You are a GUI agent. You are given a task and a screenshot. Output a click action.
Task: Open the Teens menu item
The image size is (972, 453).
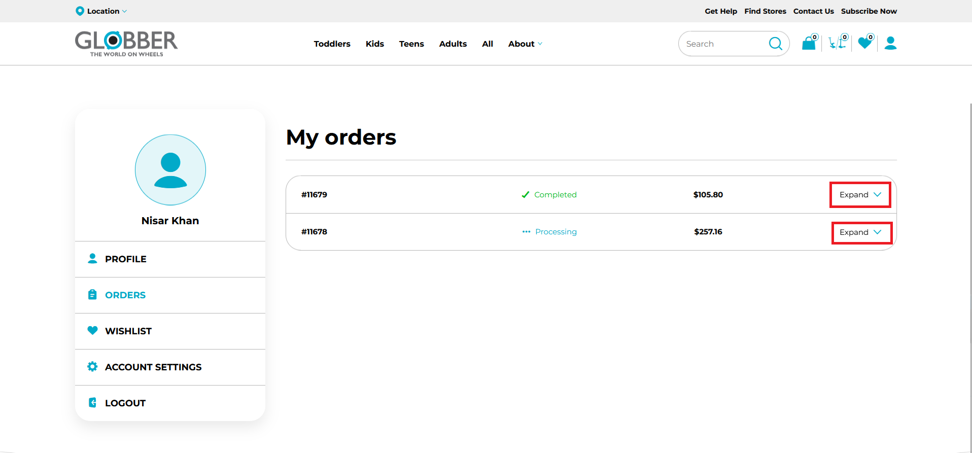[x=411, y=44]
